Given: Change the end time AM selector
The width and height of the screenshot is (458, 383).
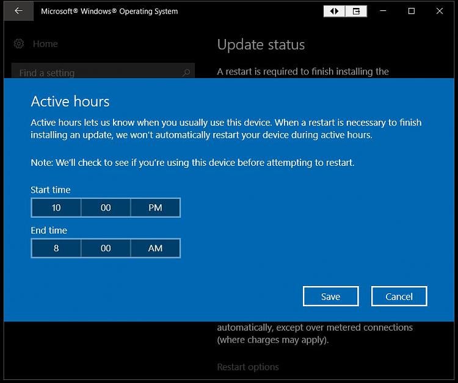Looking at the screenshot, I should [x=155, y=248].
